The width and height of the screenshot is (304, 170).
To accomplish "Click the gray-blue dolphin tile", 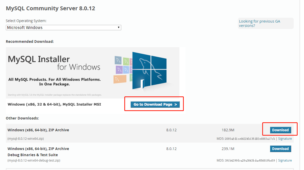I will click(x=118, y=60).
